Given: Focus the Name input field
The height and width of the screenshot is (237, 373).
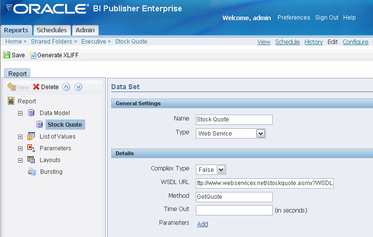Looking at the screenshot, I should tap(234, 119).
